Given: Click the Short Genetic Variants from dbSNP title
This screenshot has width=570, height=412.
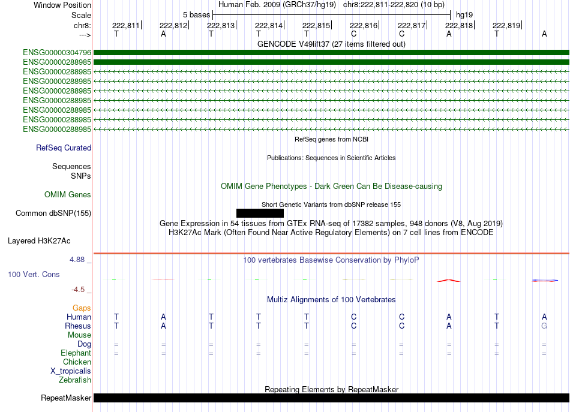Looking at the screenshot, I should pos(331,205).
